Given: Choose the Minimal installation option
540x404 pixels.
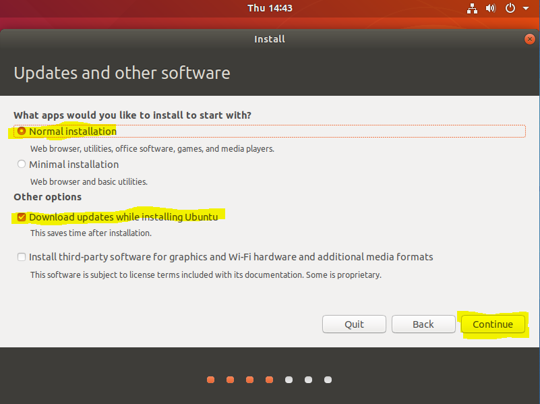Looking at the screenshot, I should [22, 165].
